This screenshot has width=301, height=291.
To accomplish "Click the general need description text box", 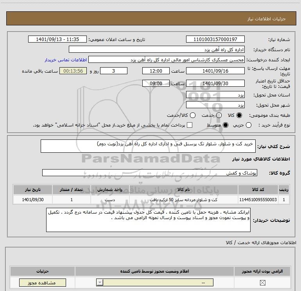I will (x=148, y=146).
